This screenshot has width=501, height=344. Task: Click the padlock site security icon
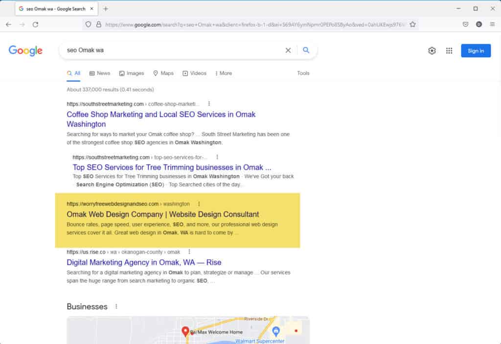(99, 24)
